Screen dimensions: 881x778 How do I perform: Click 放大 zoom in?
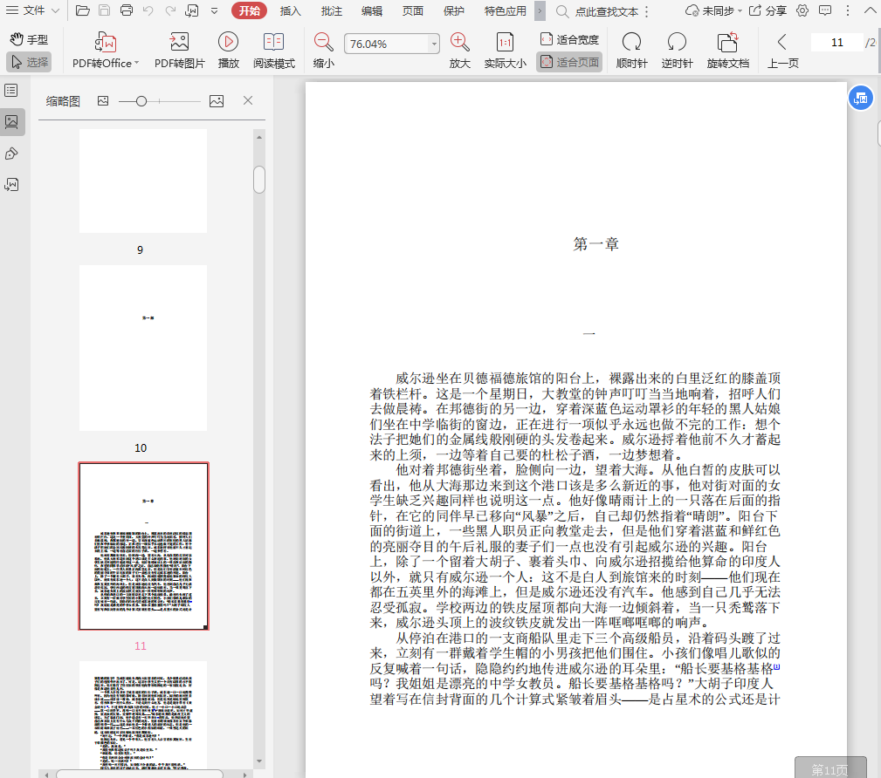(x=459, y=51)
